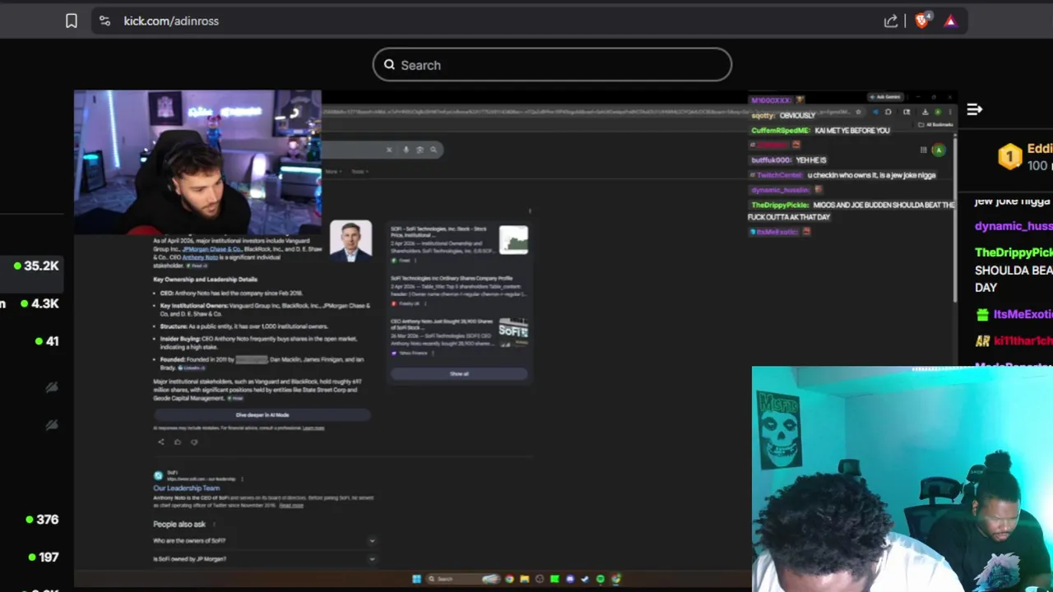Click the All Bookmarks folder in stream
Image resolution: width=1053 pixels, height=592 pixels.
tap(938, 125)
